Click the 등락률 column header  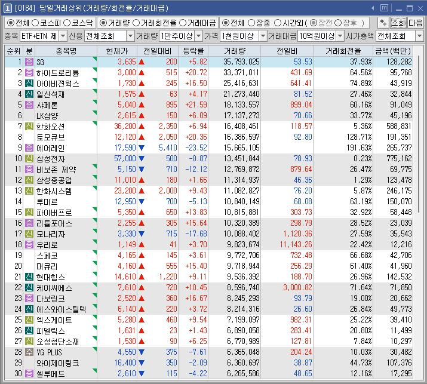(x=193, y=51)
